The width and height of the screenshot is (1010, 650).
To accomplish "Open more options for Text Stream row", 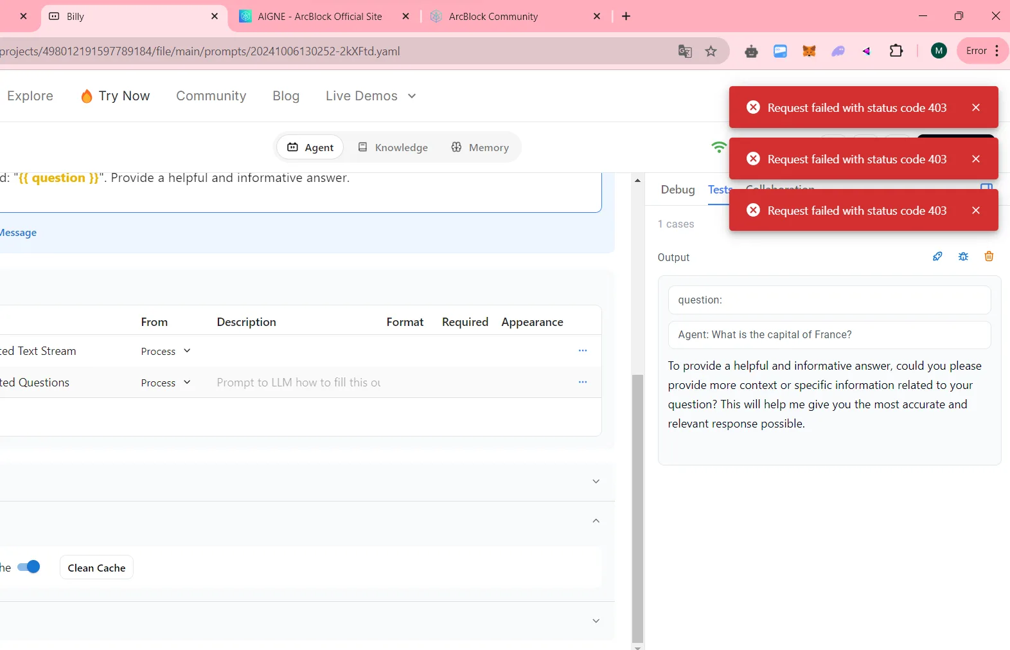I will (583, 350).
